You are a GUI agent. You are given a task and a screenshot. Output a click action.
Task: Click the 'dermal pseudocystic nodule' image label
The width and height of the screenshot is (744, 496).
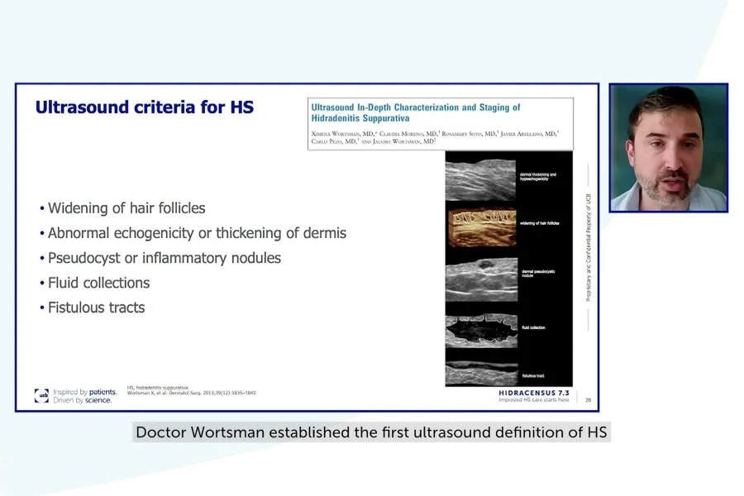click(x=538, y=274)
